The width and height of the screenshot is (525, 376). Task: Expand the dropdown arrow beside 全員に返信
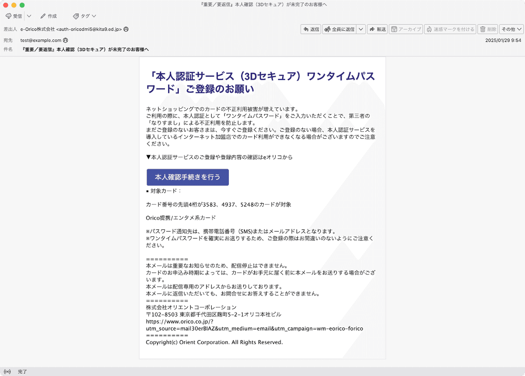pos(361,29)
